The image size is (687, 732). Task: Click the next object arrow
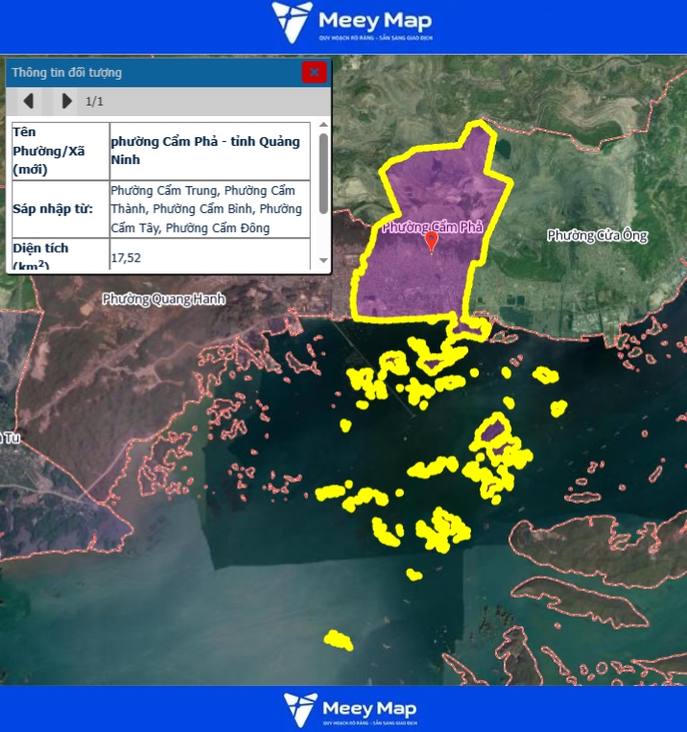tap(65, 101)
